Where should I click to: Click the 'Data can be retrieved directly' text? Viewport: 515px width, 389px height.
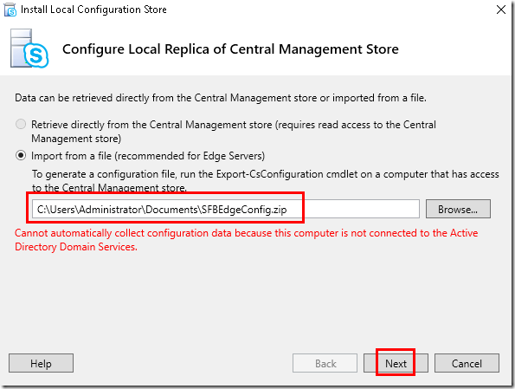point(221,98)
